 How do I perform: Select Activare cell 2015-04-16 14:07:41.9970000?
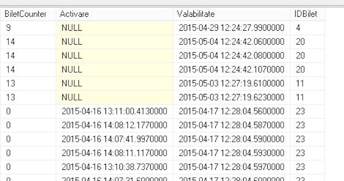pyautogui.click(x=114, y=139)
